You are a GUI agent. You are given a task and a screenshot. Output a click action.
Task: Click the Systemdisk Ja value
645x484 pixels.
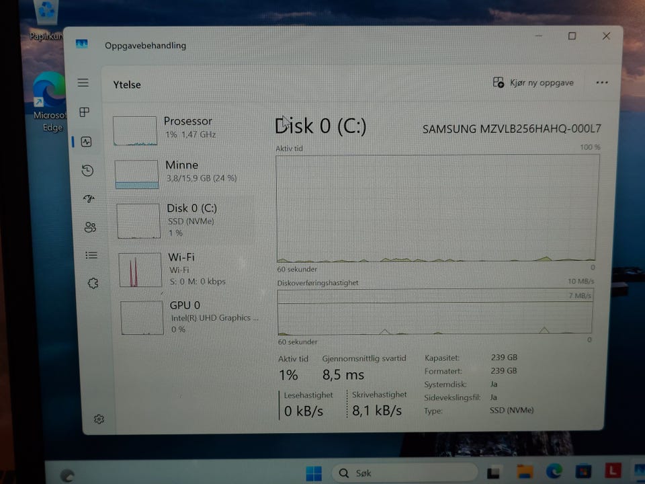494,384
